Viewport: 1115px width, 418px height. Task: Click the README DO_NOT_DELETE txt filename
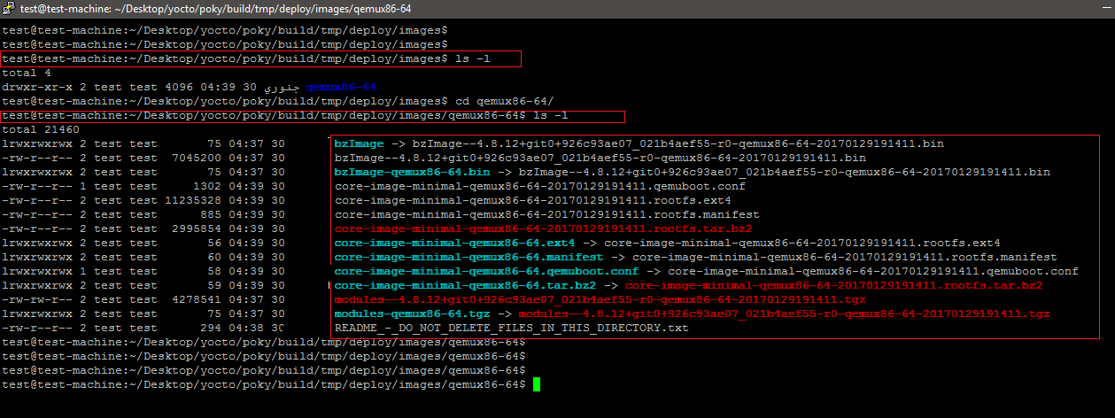(x=511, y=328)
